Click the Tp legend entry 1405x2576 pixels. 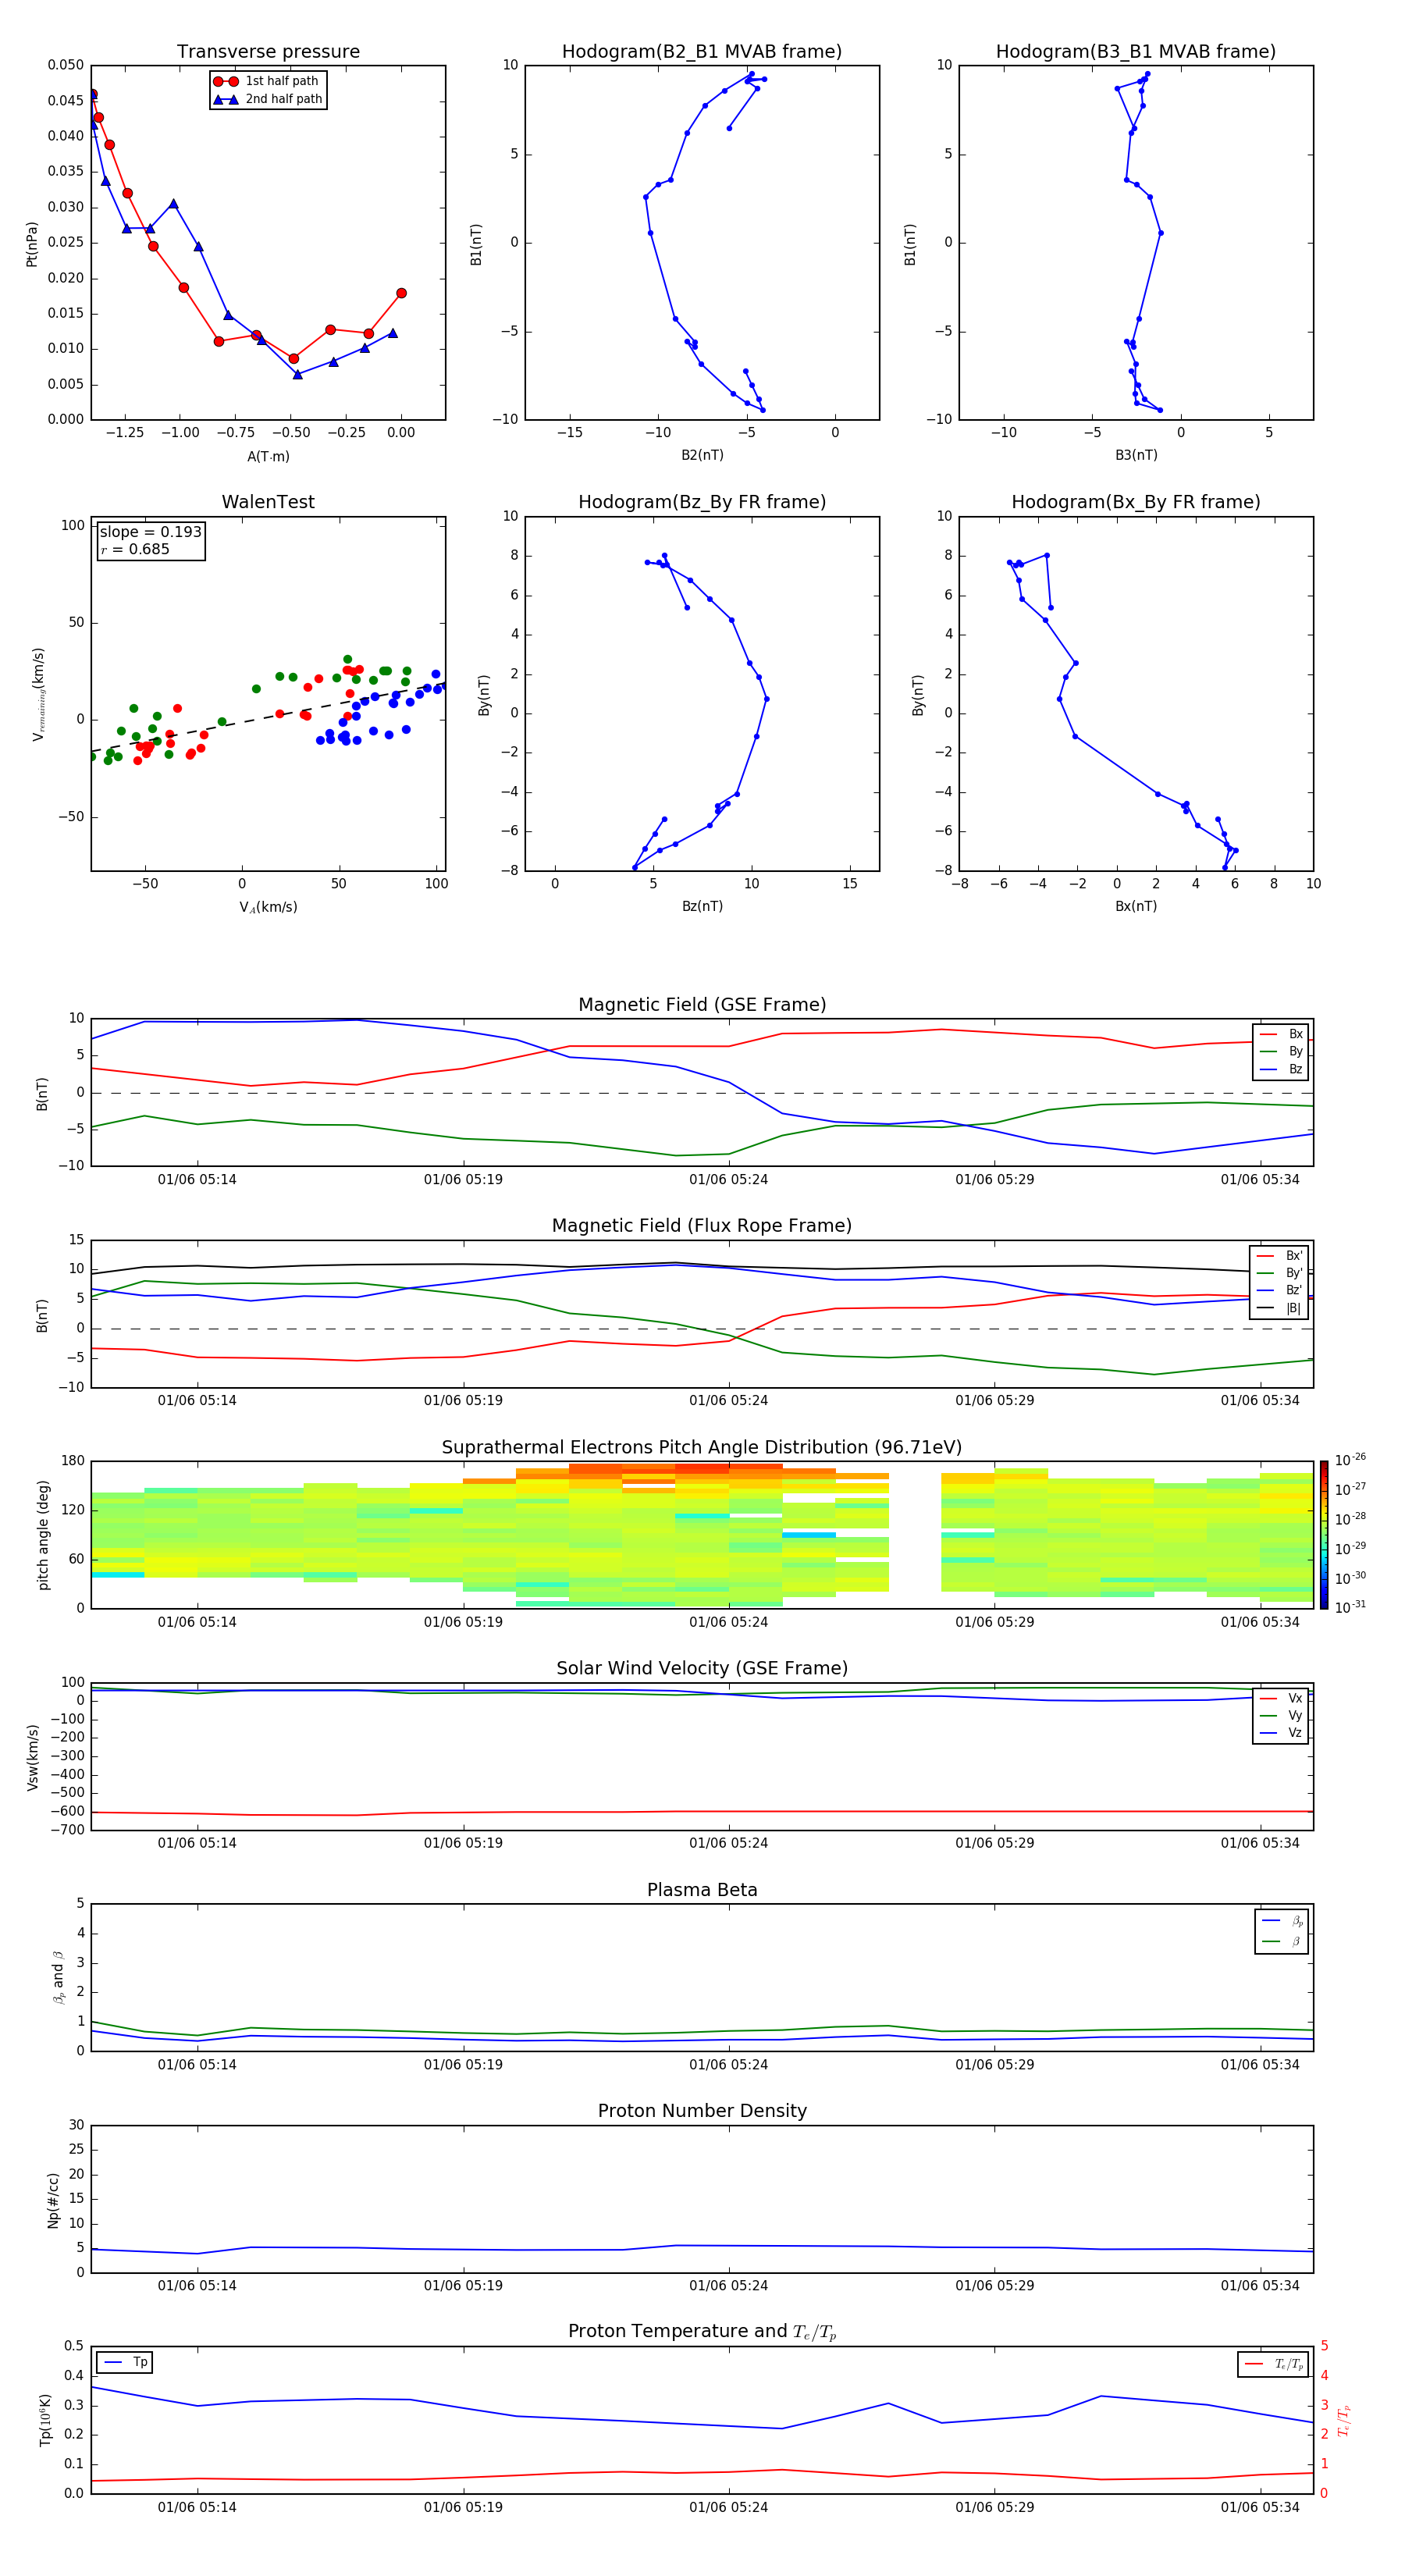(125, 2362)
